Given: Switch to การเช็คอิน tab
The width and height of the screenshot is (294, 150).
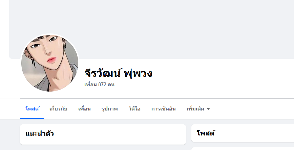Looking at the screenshot, I should [164, 109].
